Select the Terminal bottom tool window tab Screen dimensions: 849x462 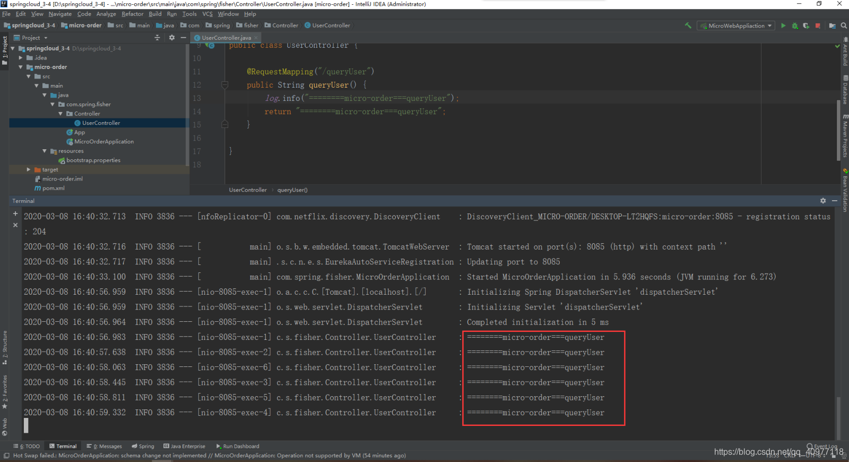63,446
